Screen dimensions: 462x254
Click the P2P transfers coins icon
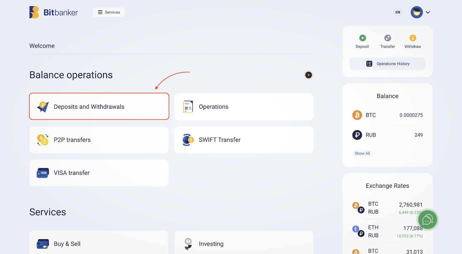[x=43, y=140]
